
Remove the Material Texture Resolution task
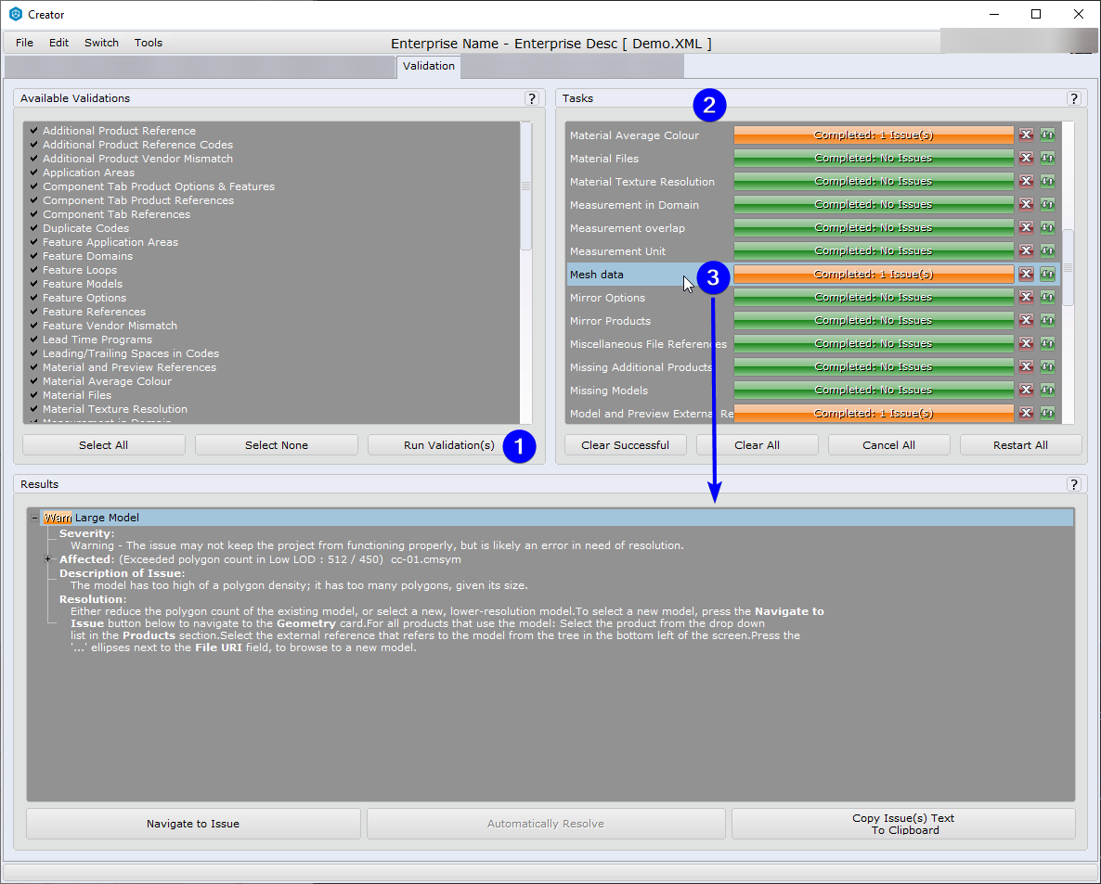click(x=1026, y=181)
